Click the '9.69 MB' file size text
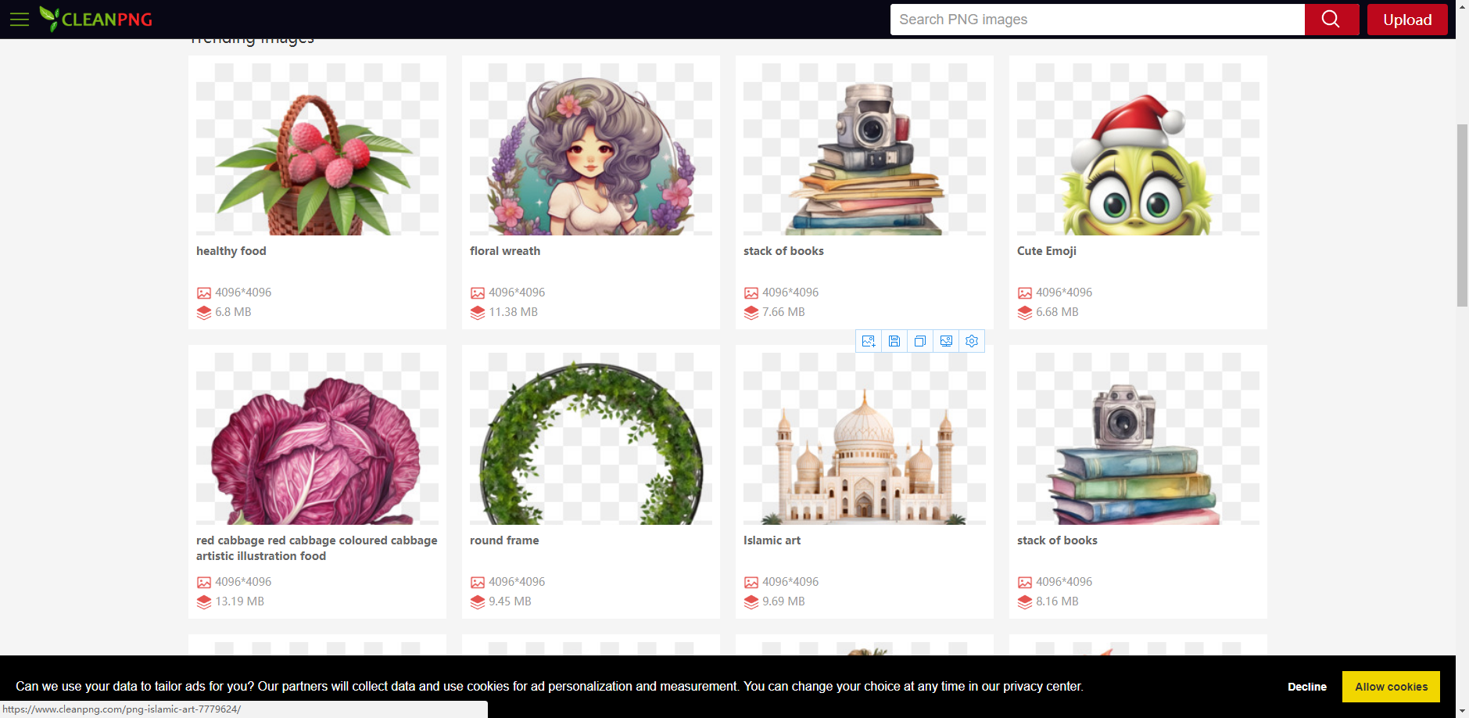The image size is (1469, 718). click(x=783, y=601)
